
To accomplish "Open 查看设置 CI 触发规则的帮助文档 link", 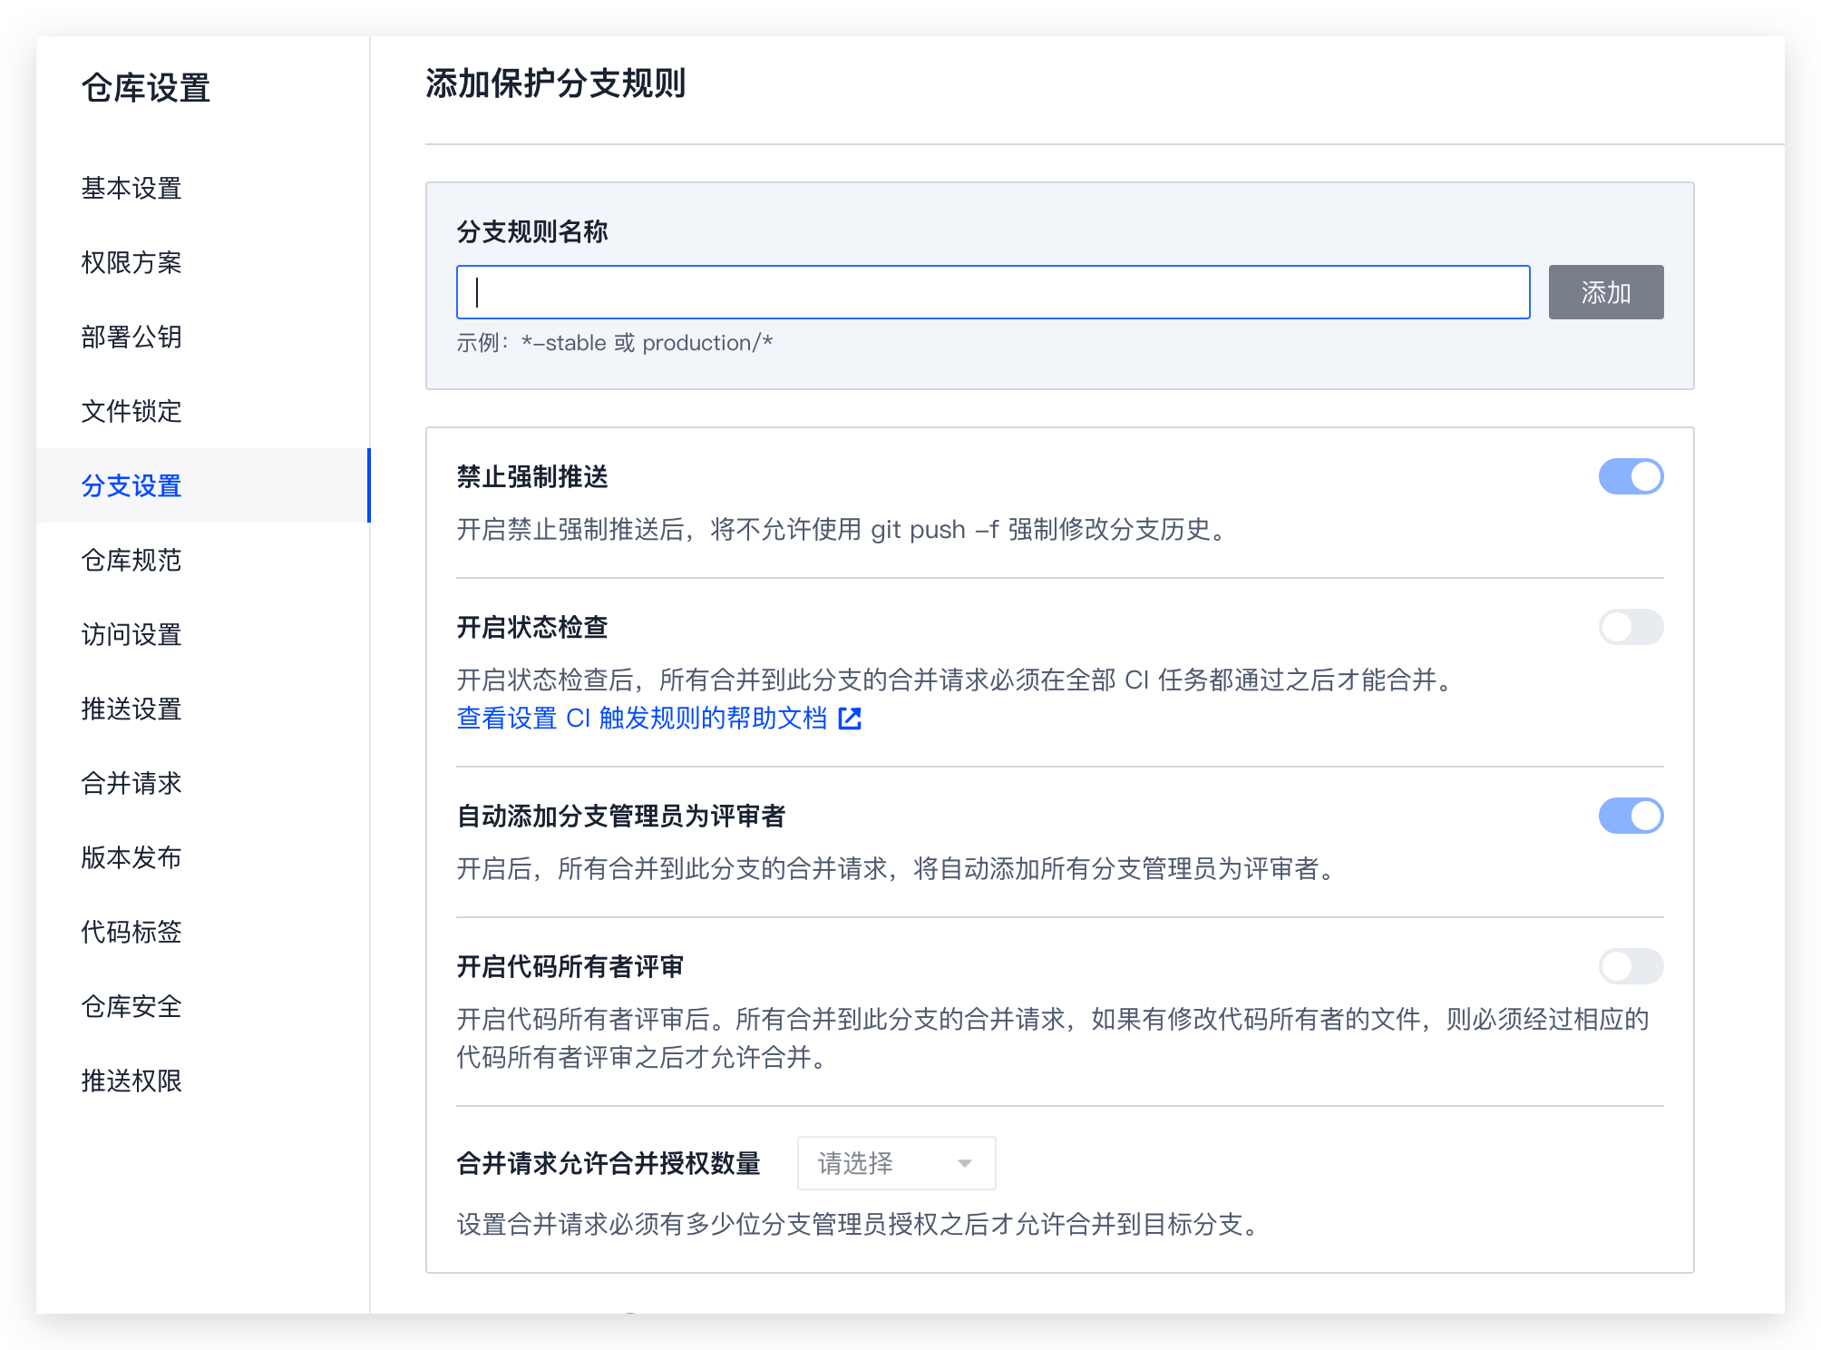I will tap(641, 719).
